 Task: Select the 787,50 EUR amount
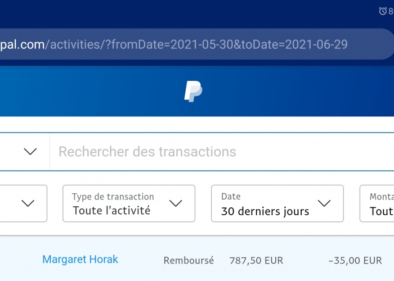pyautogui.click(x=256, y=261)
